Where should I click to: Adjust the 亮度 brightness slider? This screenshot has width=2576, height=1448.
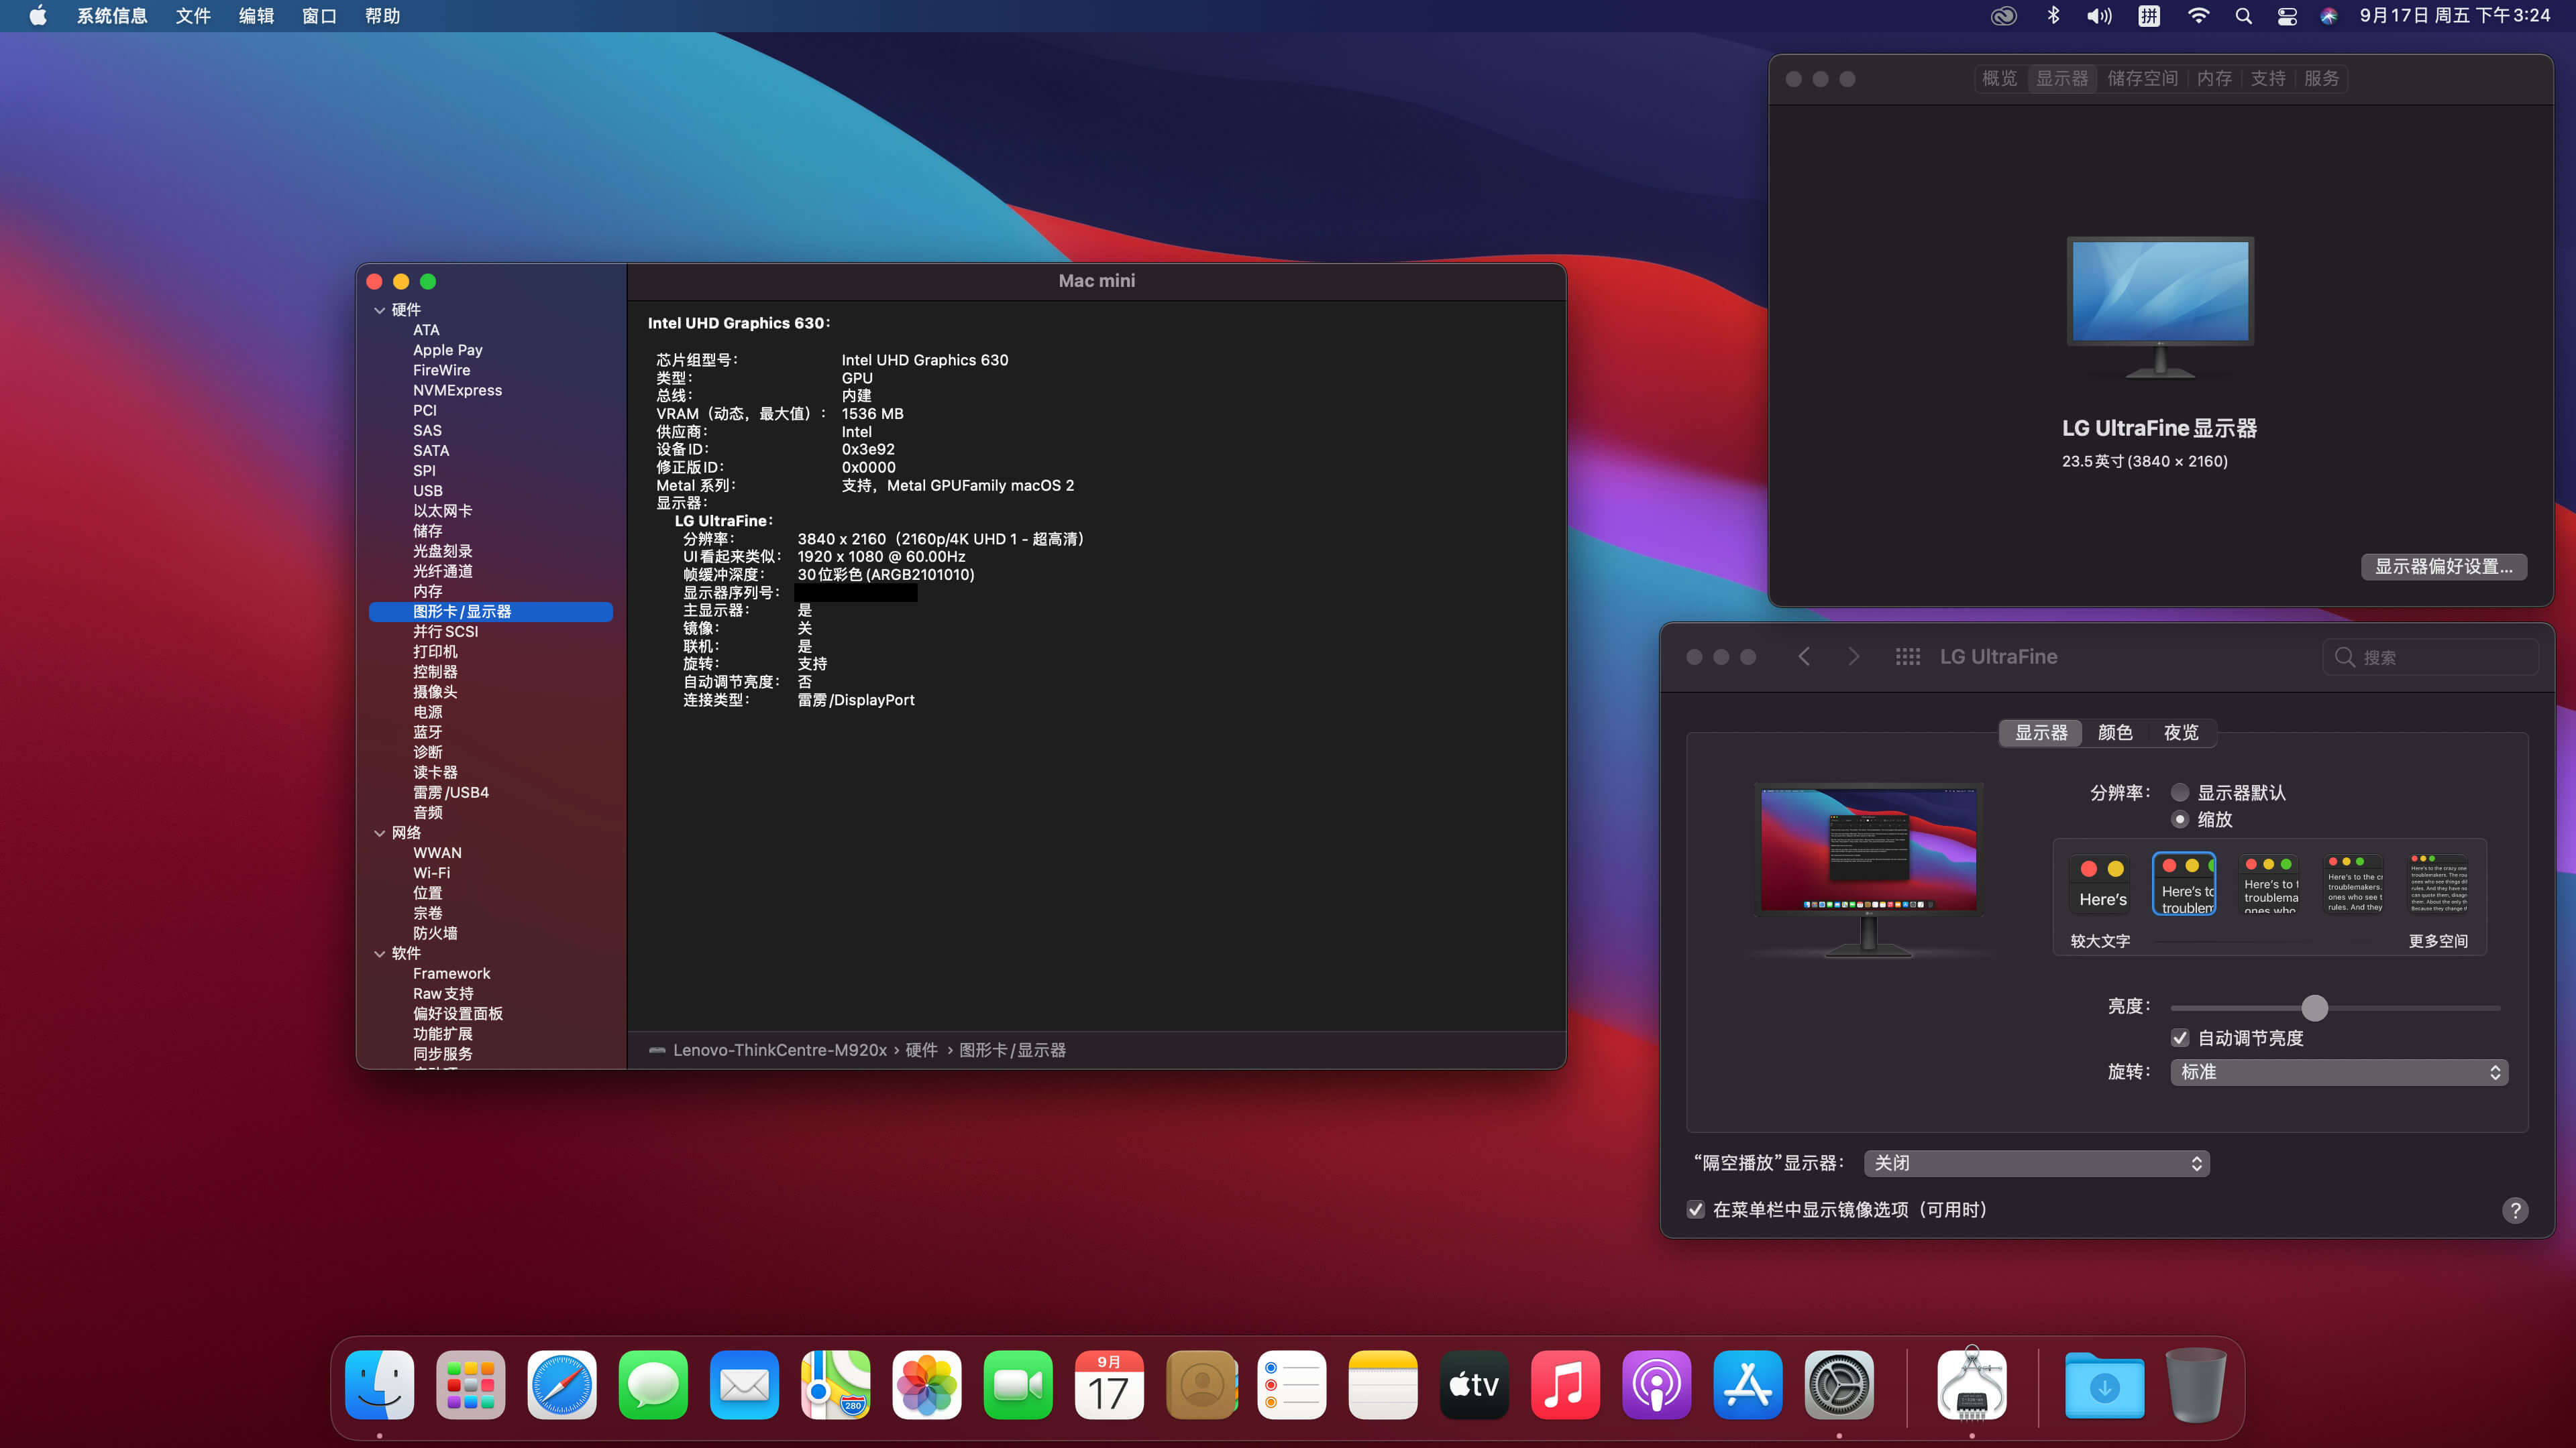[x=2314, y=1008]
